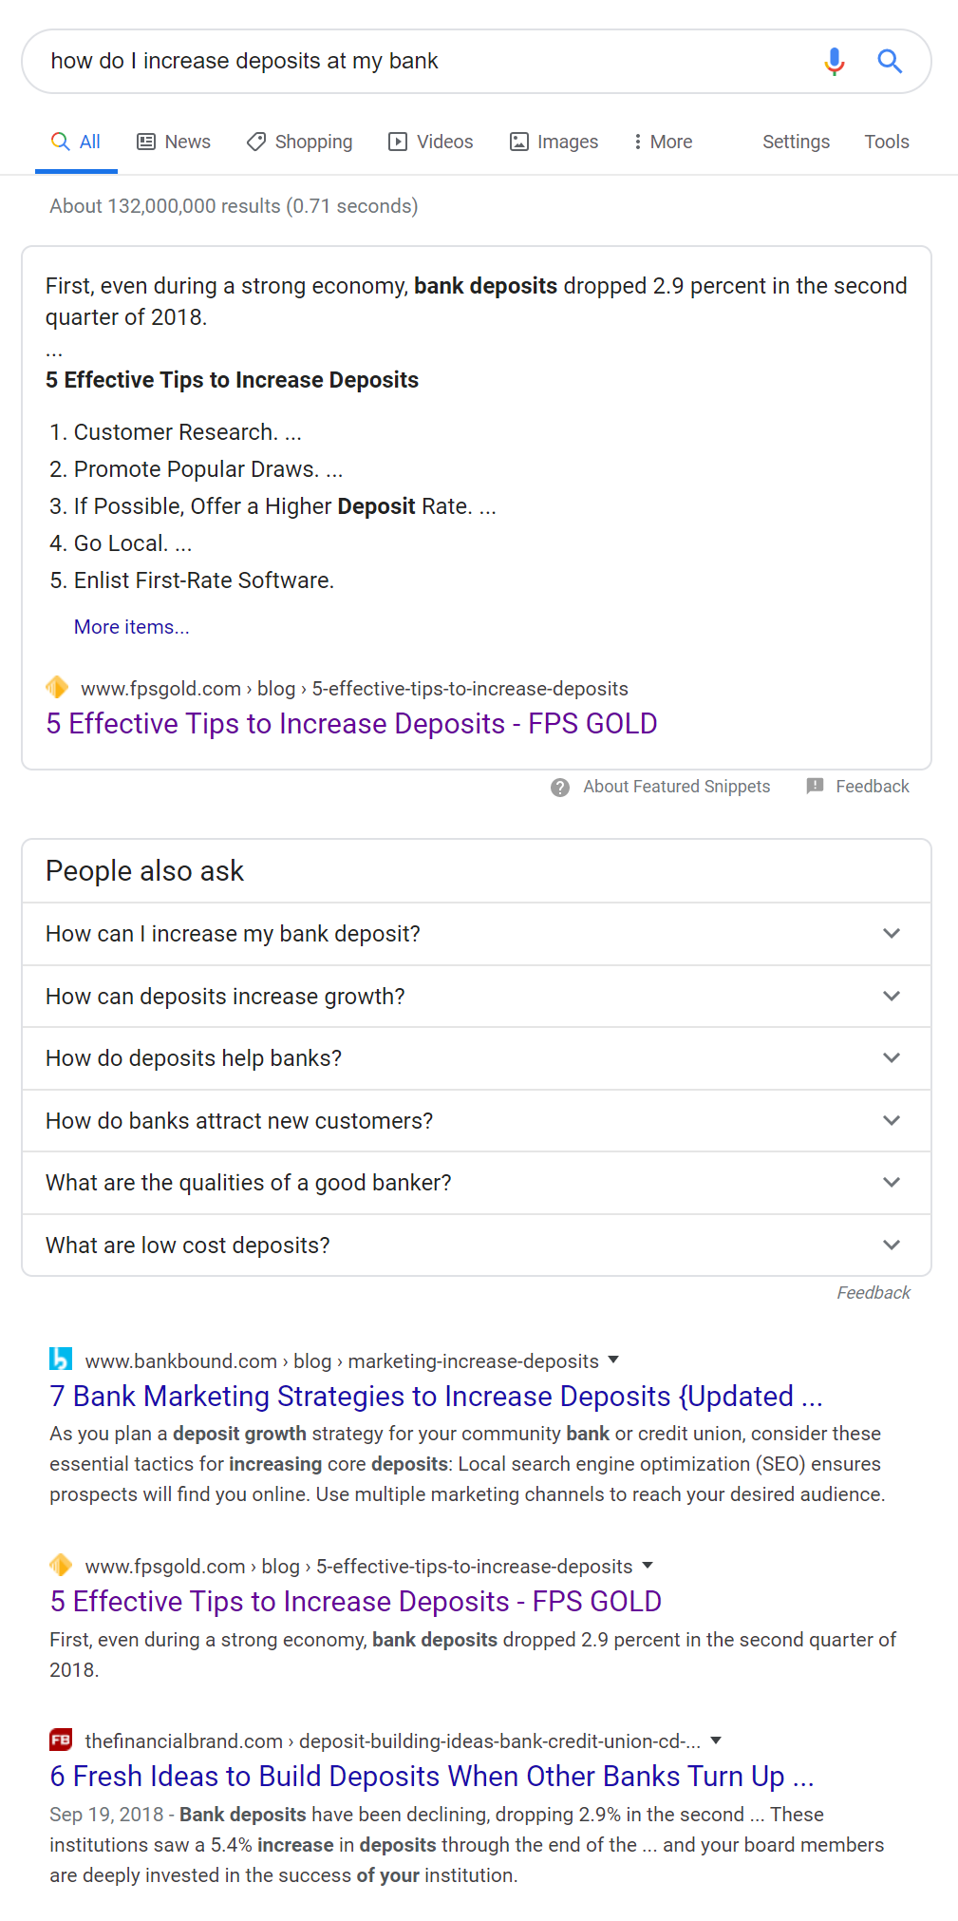Open the More search categories menu

pyautogui.click(x=662, y=141)
